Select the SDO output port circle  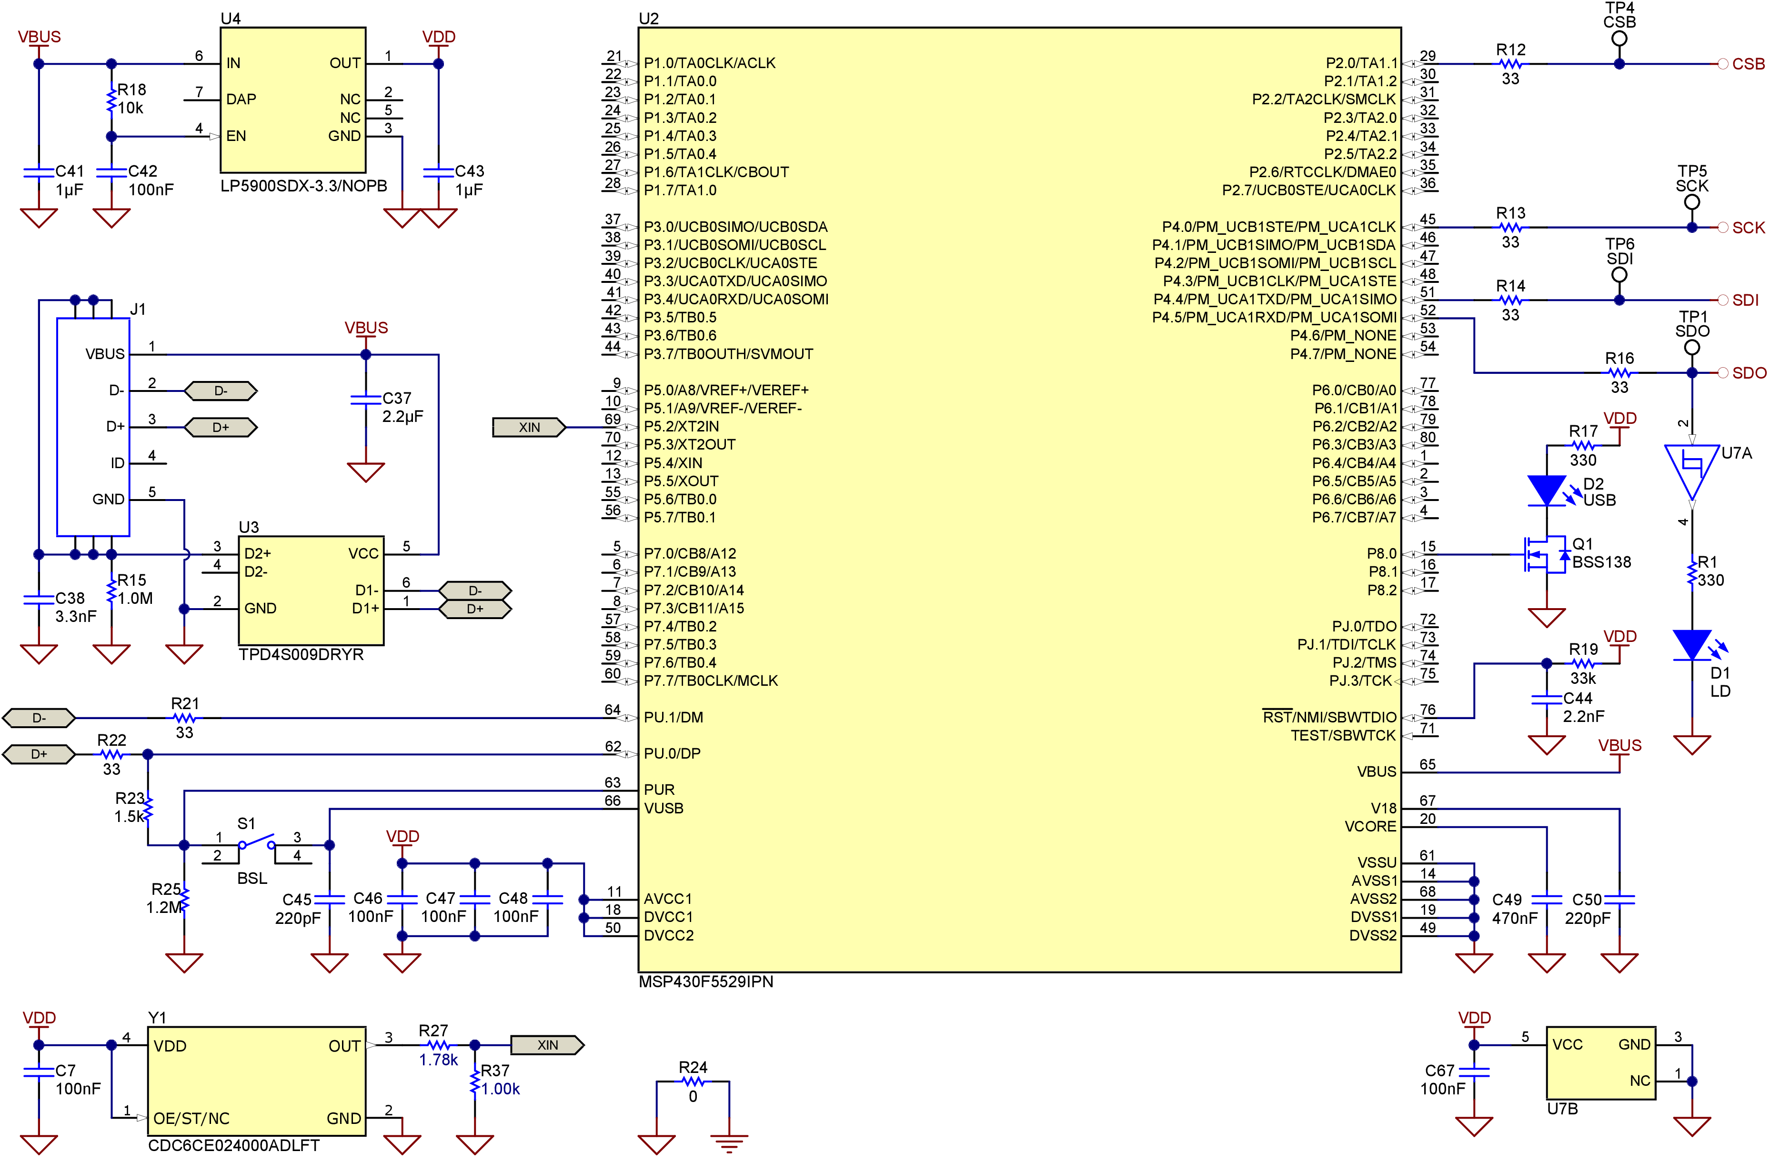point(1722,373)
